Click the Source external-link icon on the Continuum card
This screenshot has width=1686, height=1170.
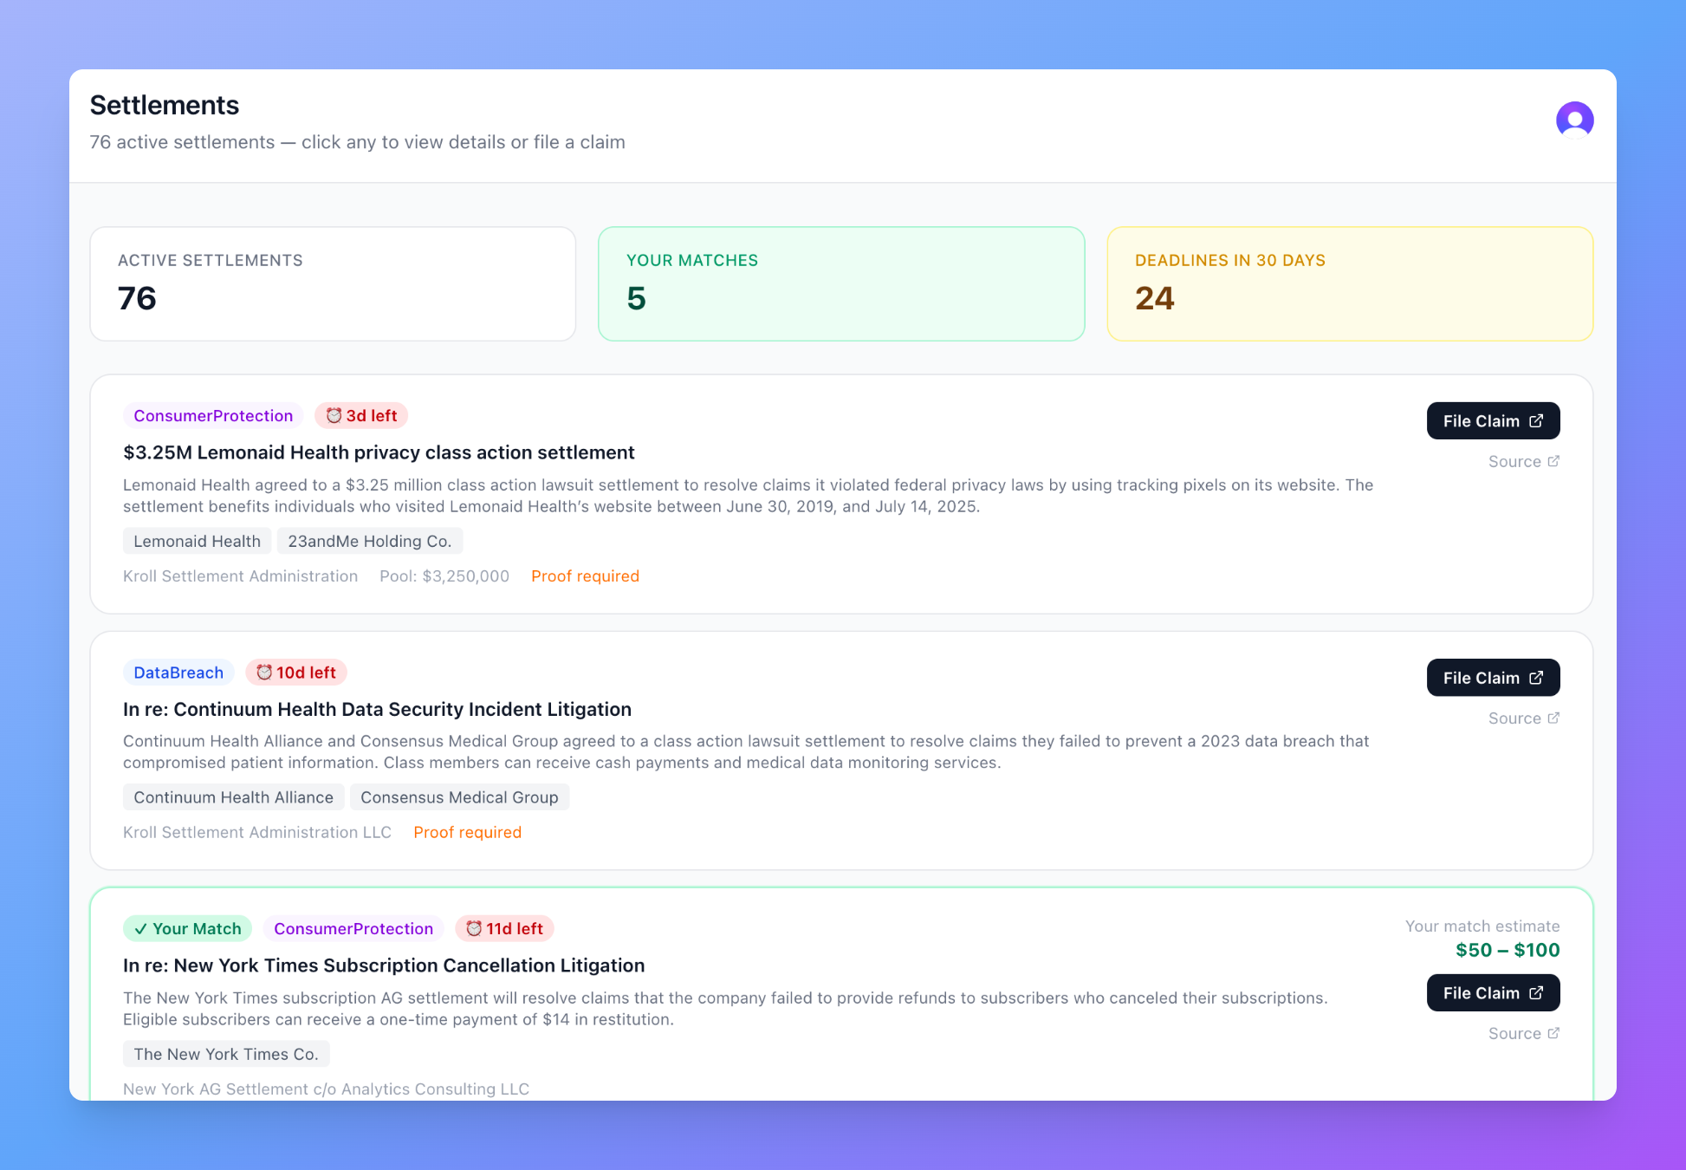(x=1553, y=718)
